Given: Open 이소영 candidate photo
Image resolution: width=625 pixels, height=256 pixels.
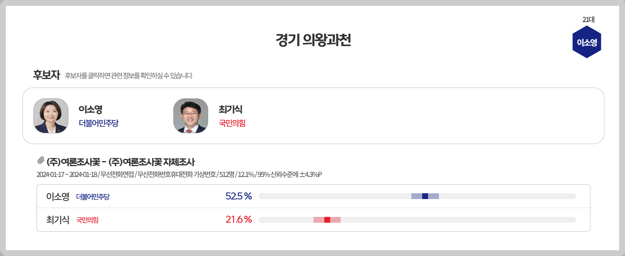Looking at the screenshot, I should (51, 116).
